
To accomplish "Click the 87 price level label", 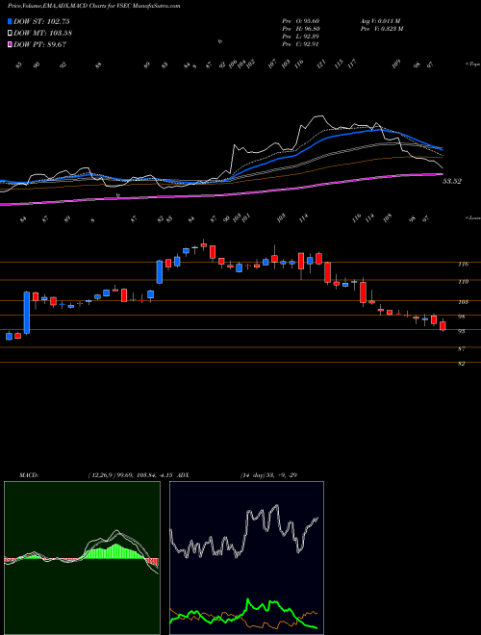I will pos(462,348).
